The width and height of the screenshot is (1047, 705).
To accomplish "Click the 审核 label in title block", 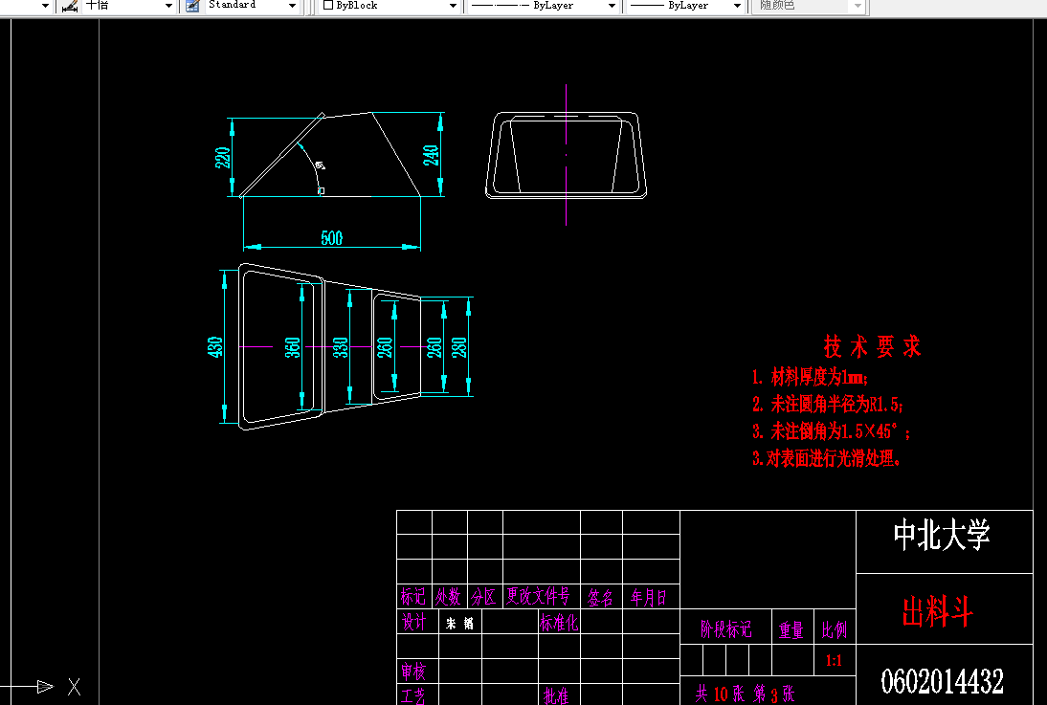I will (414, 671).
